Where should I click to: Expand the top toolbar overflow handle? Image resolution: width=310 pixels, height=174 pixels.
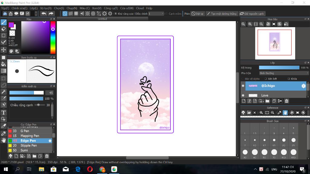coord(36,14)
